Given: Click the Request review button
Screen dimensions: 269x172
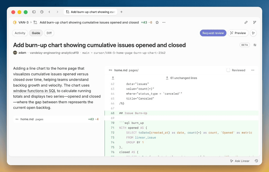Looking at the screenshot, I should [213, 33].
